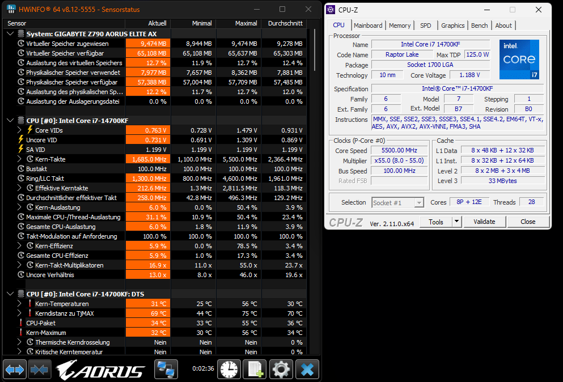Screen dimensions: 563x382
Task: Click the clock icon next to Gesamte CPU-Auslastung
Action: 21,227
